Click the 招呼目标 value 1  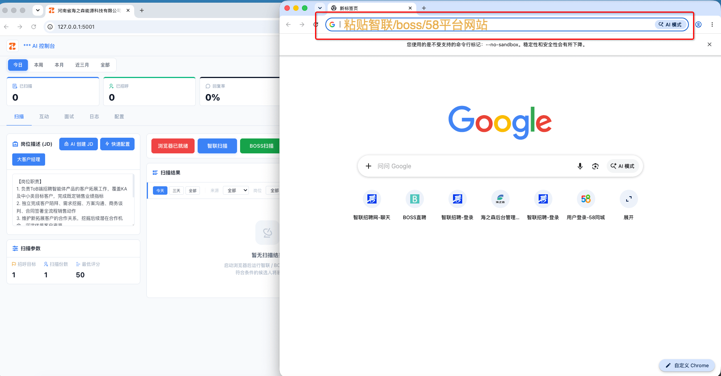pos(14,275)
